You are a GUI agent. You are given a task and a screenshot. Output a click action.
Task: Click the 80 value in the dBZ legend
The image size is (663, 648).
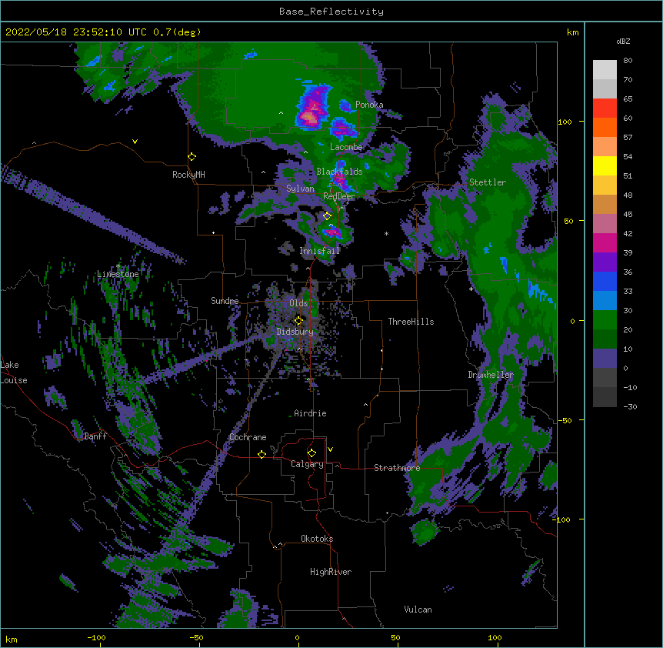628,61
